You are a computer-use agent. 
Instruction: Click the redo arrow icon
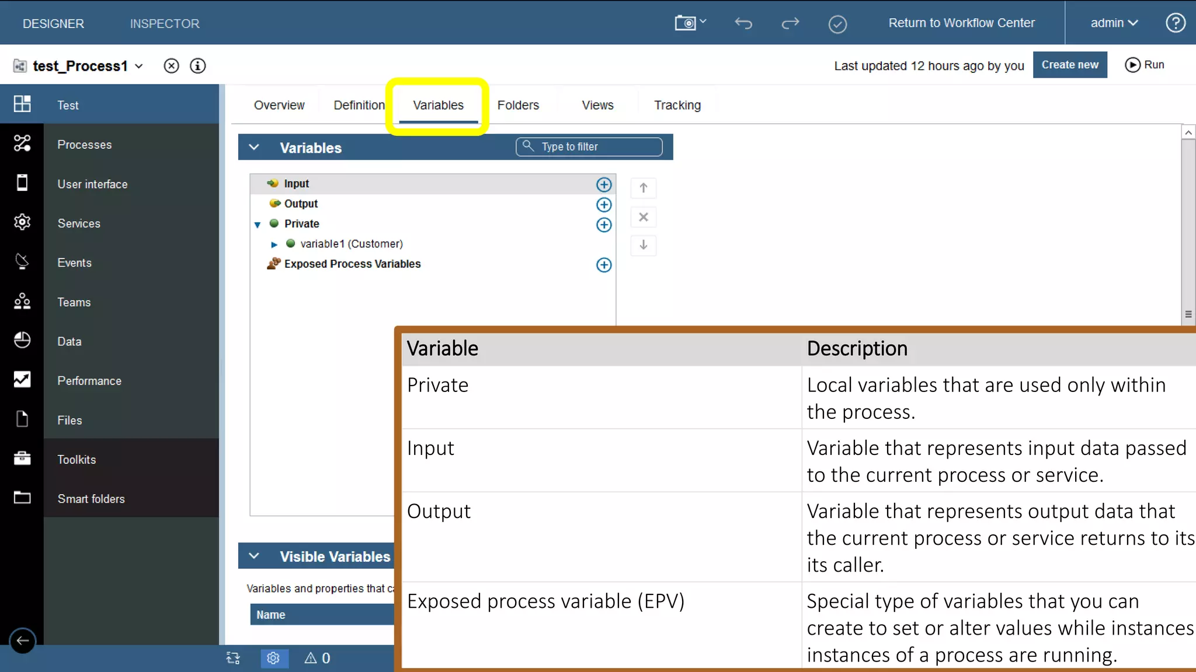click(790, 23)
